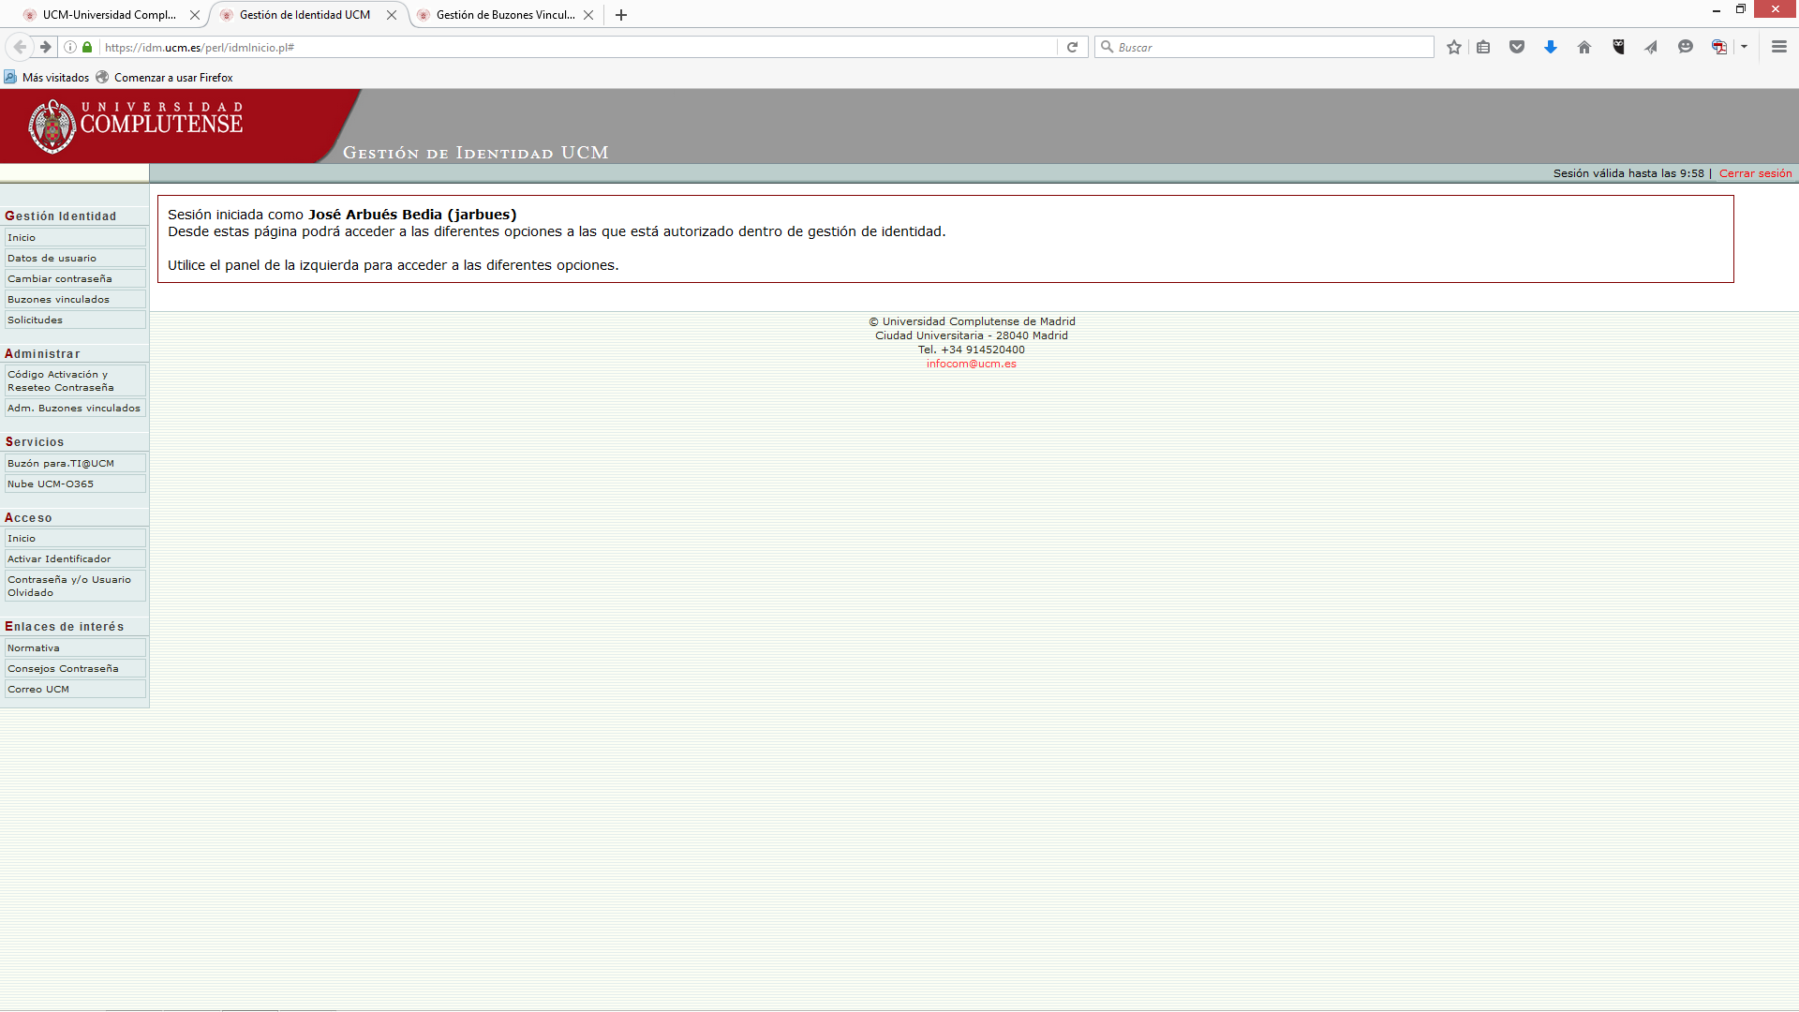The height and width of the screenshot is (1012, 1799).
Task: Switch to the UCM-Universidad Complutense tab
Action: [x=109, y=15]
